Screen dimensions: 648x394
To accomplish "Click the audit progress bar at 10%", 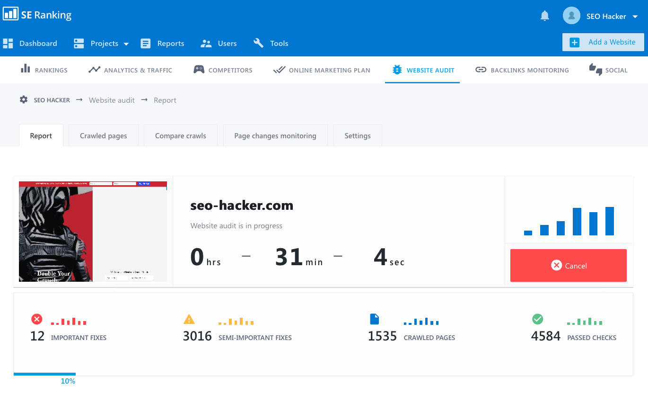I will 44,374.
